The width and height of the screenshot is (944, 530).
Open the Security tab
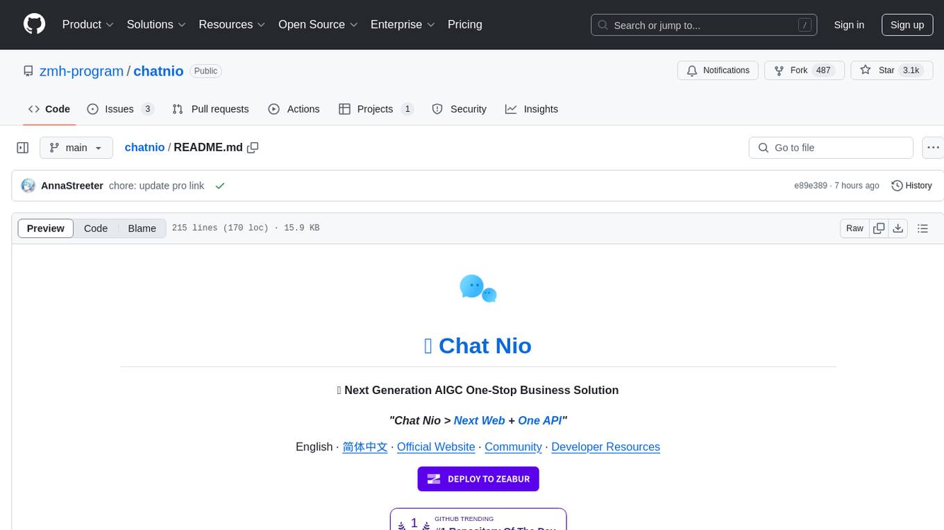(460, 109)
